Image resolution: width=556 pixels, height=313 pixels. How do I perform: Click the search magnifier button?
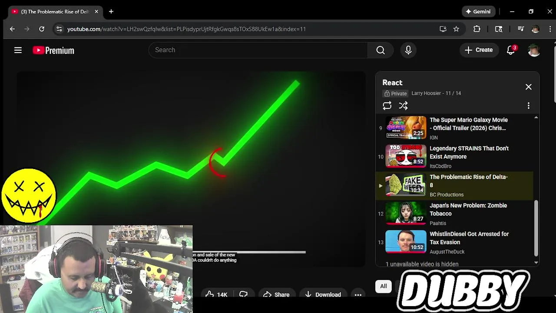pyautogui.click(x=381, y=50)
